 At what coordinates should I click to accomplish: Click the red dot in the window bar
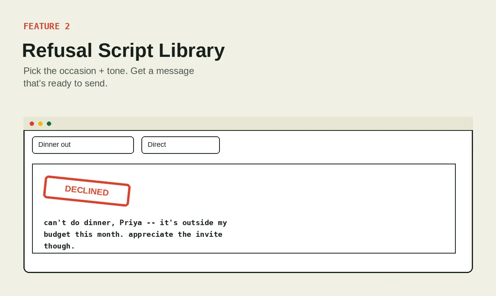[32, 124]
